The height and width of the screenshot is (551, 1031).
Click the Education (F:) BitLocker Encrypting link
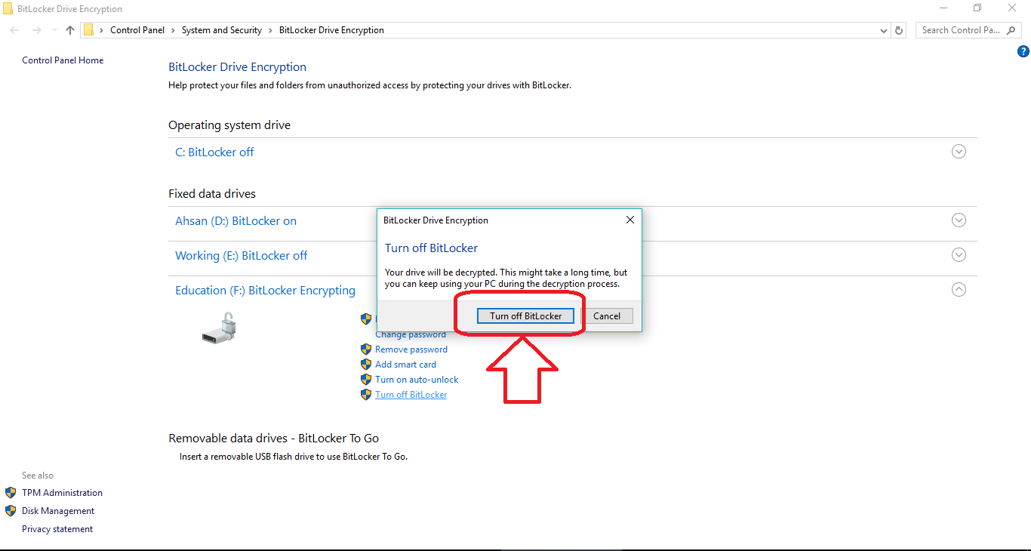265,291
